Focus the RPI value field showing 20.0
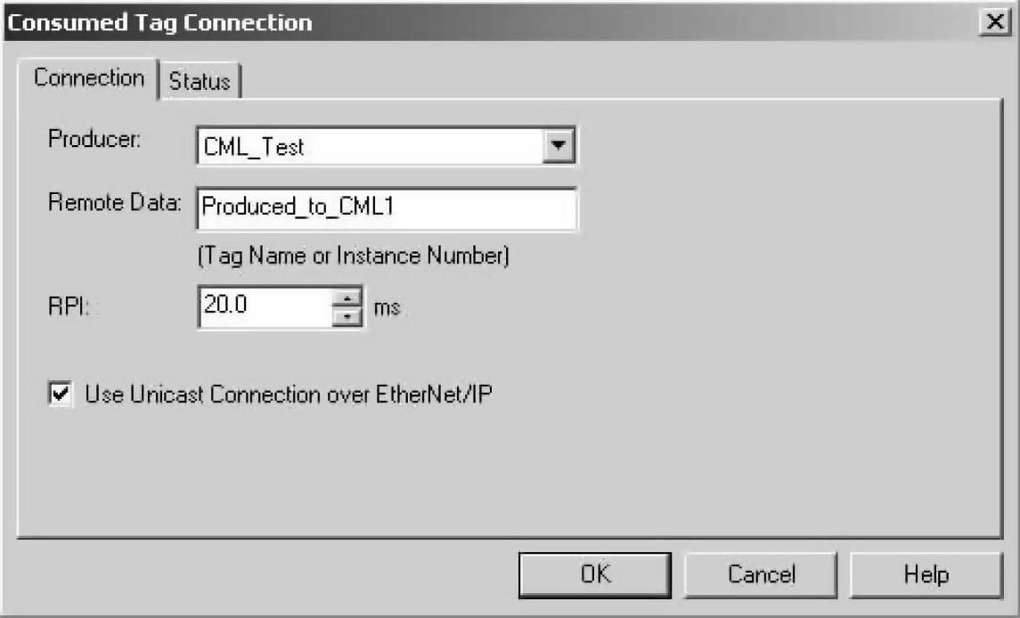Screen dimensions: 1020x618 click(266, 306)
